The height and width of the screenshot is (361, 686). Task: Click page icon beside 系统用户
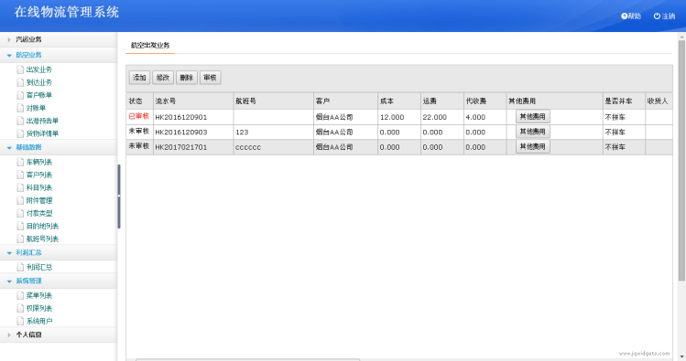pyautogui.click(x=20, y=321)
